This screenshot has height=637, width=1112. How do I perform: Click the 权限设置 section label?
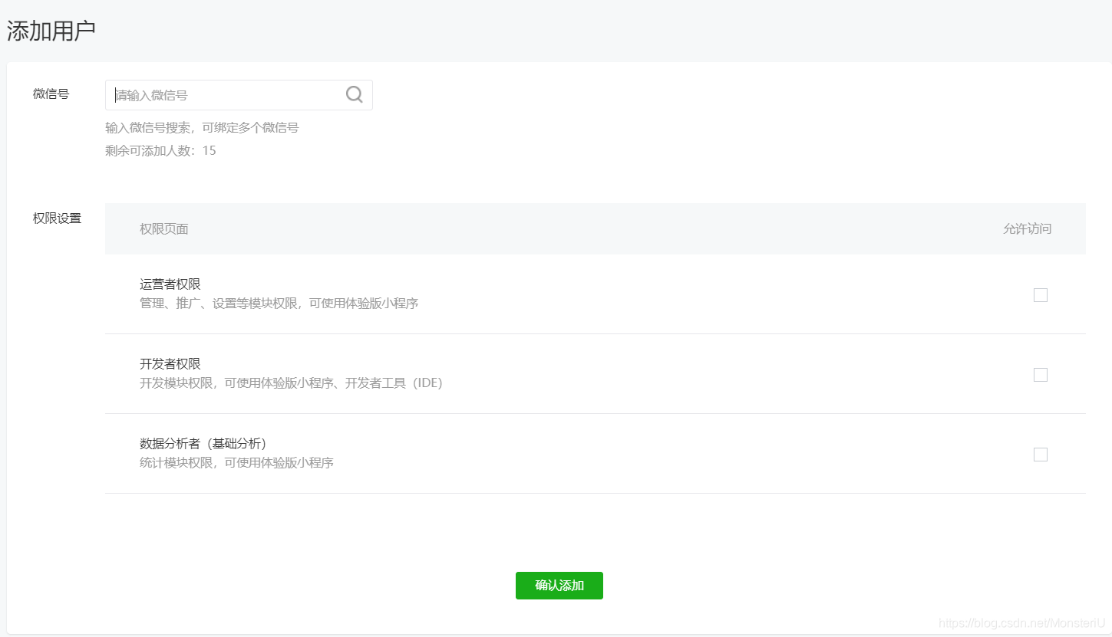coord(56,218)
